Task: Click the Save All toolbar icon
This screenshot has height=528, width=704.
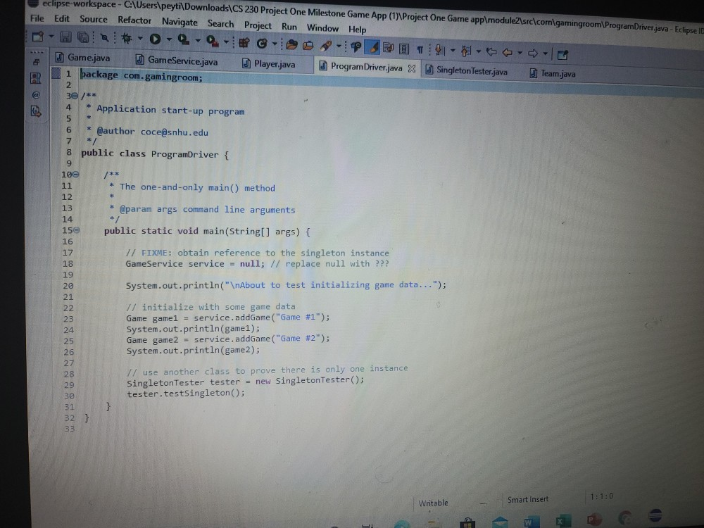Action: click(x=83, y=37)
